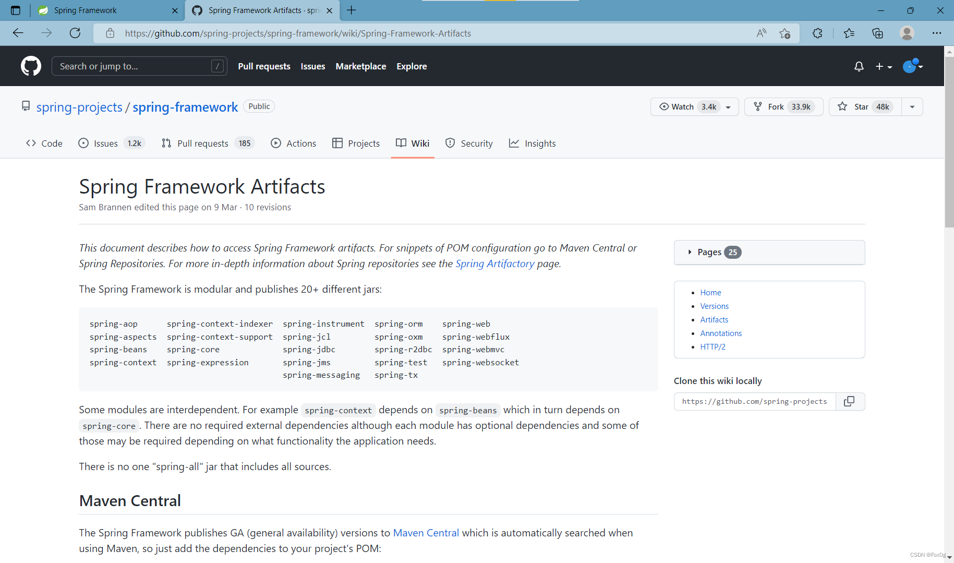Open the Collections icon
The width and height of the screenshot is (954, 563).
click(x=878, y=33)
